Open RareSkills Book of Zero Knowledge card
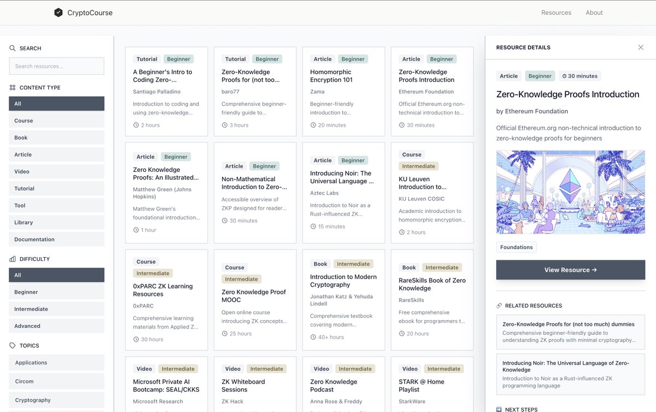The image size is (656, 412). pos(432,300)
